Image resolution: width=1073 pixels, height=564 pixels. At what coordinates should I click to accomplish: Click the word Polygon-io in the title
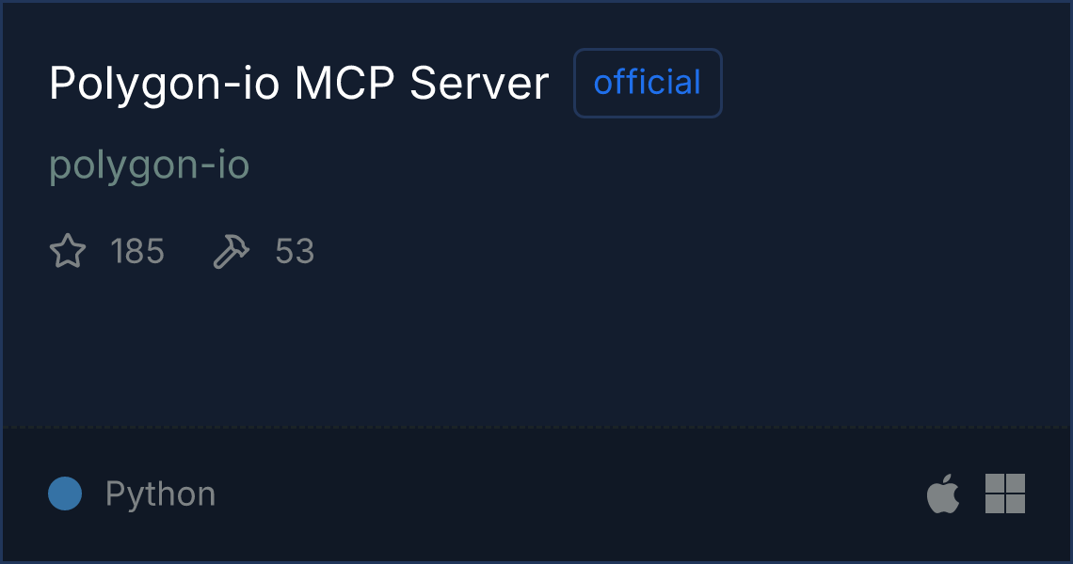click(x=164, y=84)
